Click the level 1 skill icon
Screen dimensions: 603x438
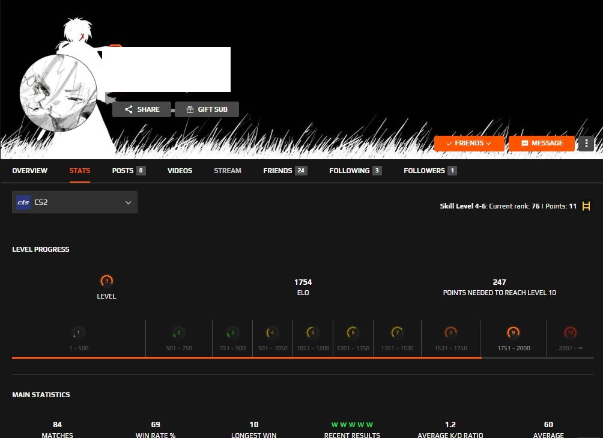pyautogui.click(x=79, y=333)
